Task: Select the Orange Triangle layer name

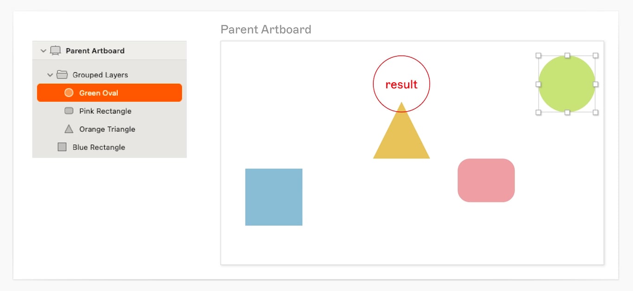Action: [107, 129]
